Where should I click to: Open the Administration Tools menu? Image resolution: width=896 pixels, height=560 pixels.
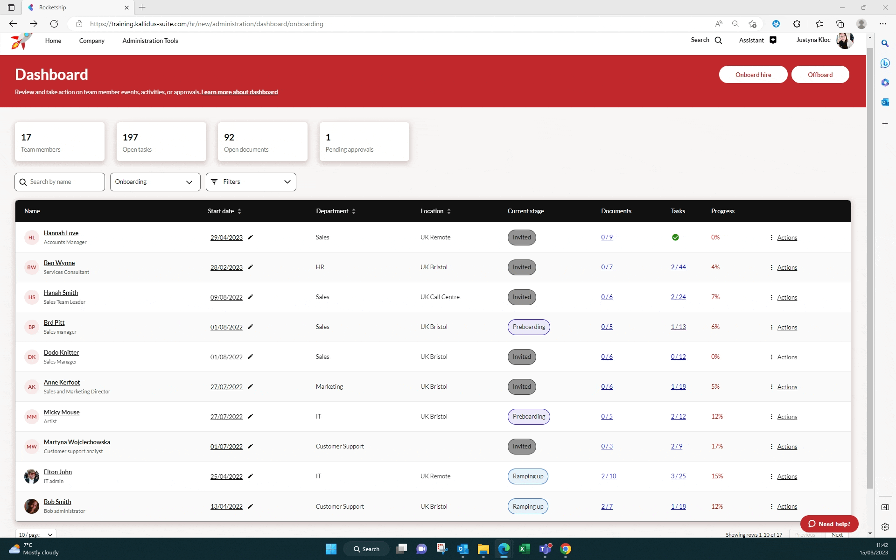tap(150, 41)
